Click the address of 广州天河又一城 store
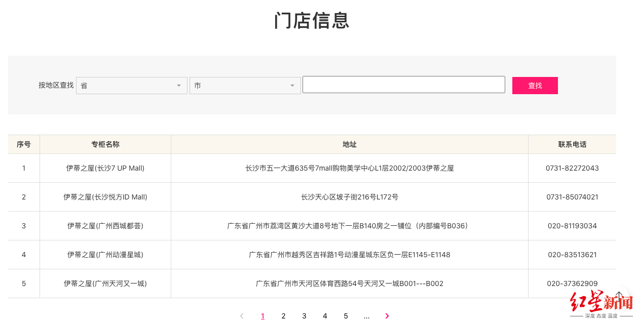 350,283
